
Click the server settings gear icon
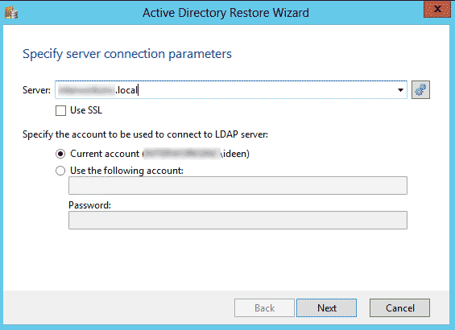(x=420, y=90)
